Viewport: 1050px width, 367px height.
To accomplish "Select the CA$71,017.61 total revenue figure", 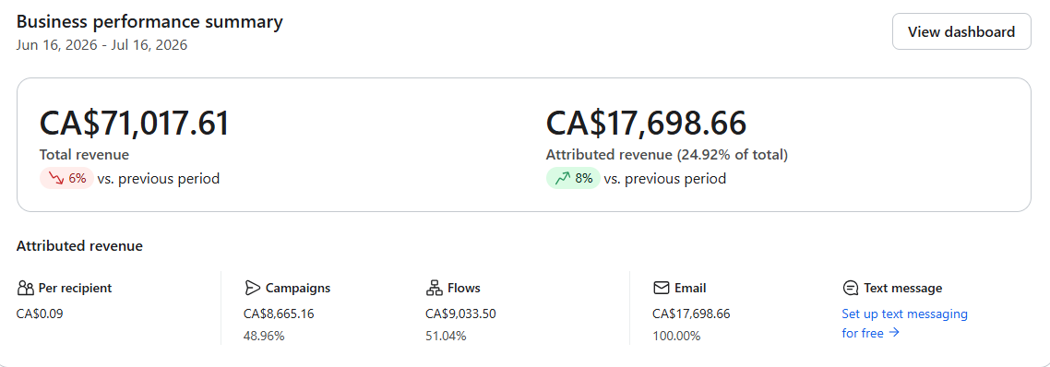I will coord(134,124).
